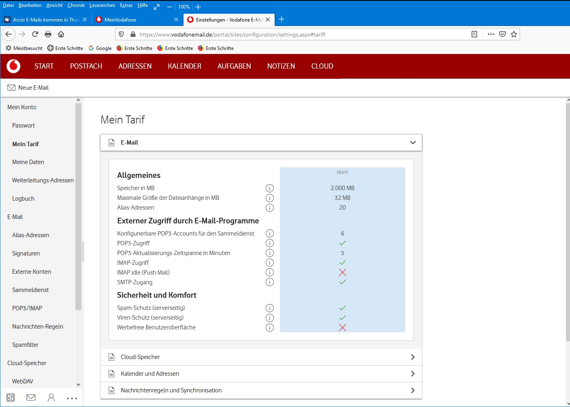
Task: Expand Kalender und Adressen section
Action: pyautogui.click(x=261, y=374)
